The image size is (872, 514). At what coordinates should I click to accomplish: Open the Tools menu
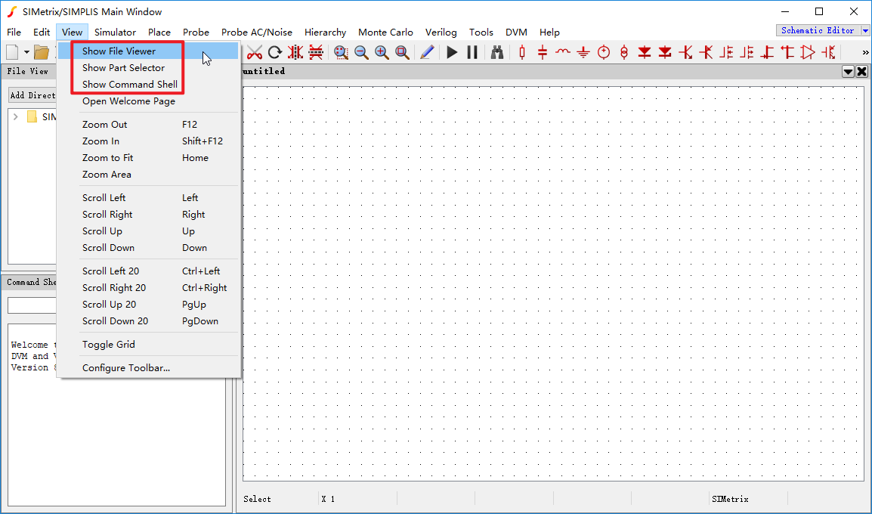(481, 33)
